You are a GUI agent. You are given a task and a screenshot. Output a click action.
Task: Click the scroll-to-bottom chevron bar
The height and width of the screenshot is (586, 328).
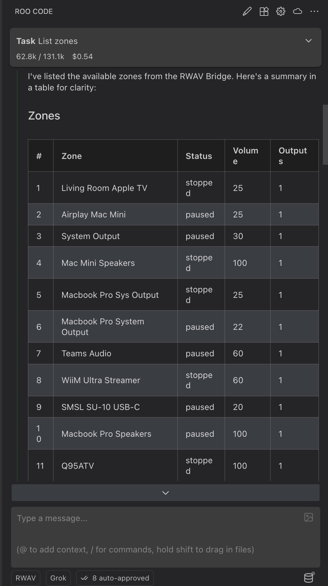tap(165, 493)
